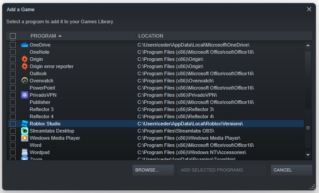319x193 pixels.
Task: Click Windows NT\Accessories location path
Action: [x=192, y=152]
